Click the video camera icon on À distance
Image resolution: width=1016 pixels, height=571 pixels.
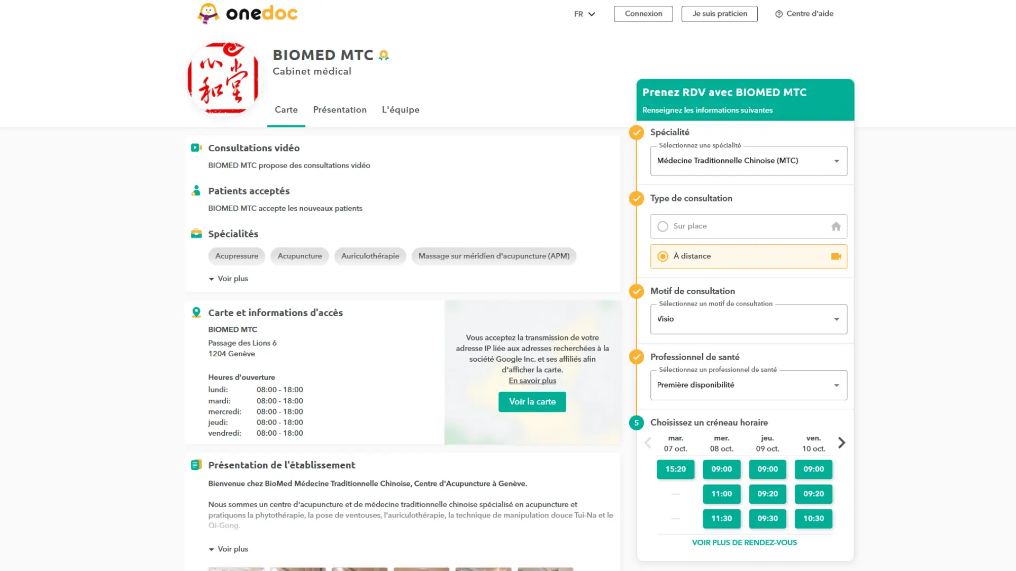point(836,256)
